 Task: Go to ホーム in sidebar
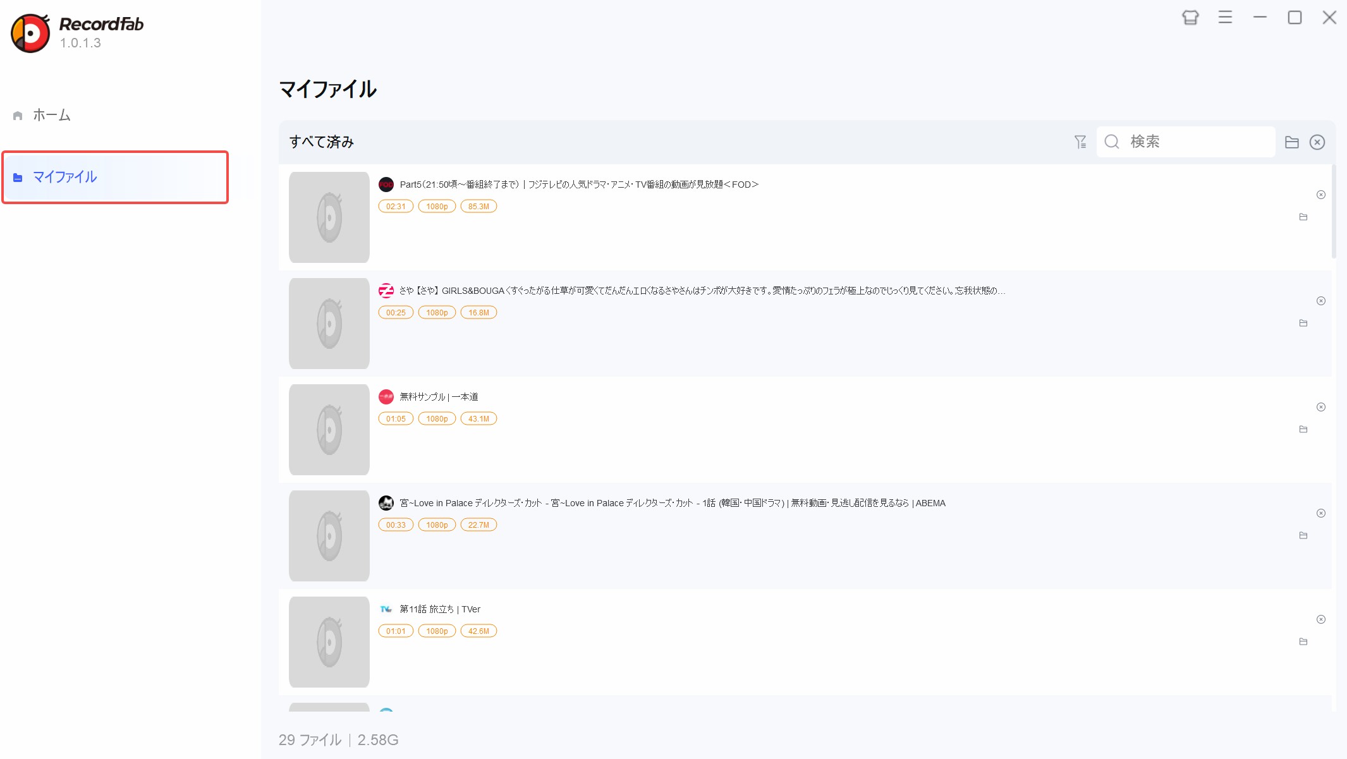click(x=52, y=115)
